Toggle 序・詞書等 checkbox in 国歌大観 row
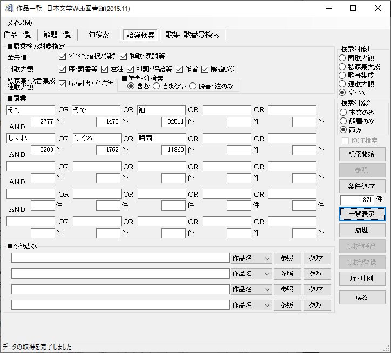Screen dimensions: 391x353 point(62,69)
